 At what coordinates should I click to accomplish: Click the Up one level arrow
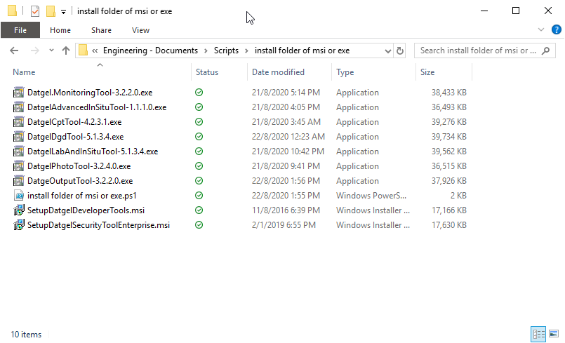(66, 51)
